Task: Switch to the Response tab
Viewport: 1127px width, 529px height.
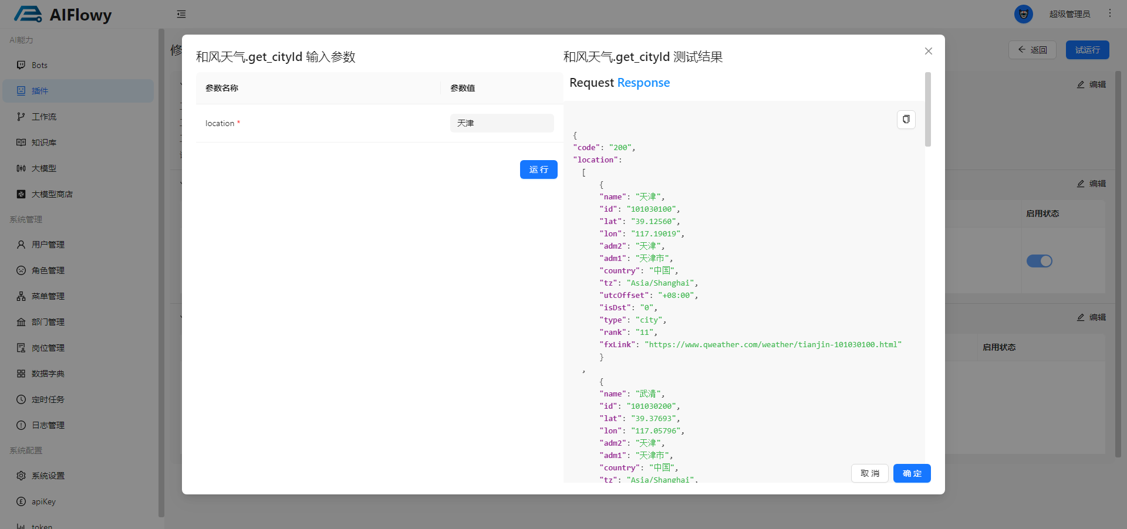Action: coord(643,83)
